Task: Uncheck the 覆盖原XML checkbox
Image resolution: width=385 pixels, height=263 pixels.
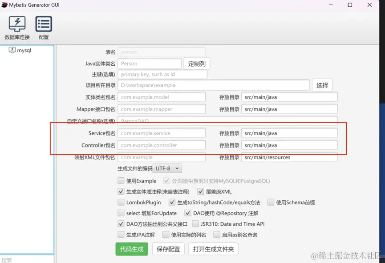Action: [x=201, y=191]
